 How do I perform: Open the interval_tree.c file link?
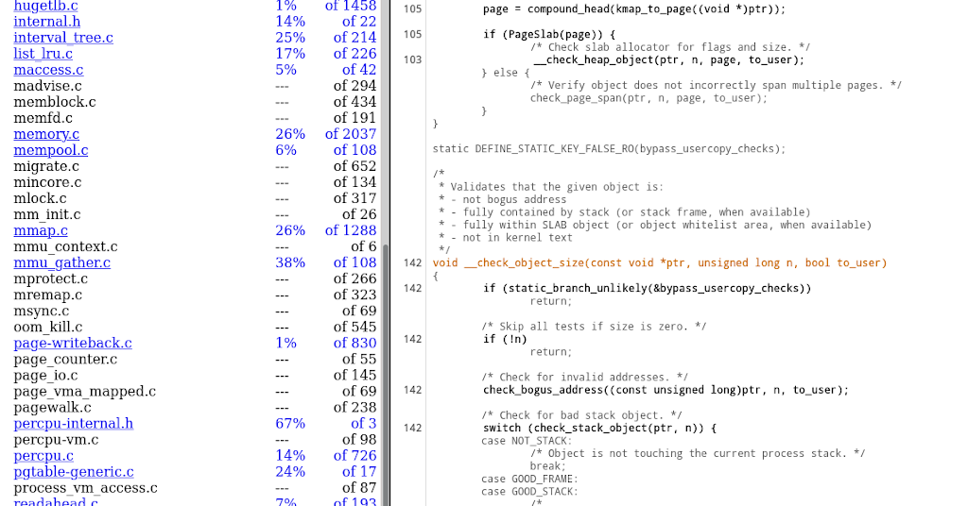pyautogui.click(x=63, y=38)
